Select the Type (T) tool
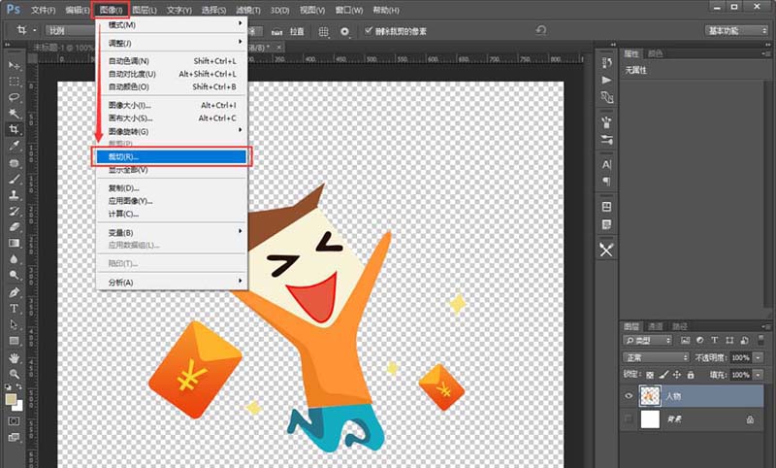Viewport: 776px width, 468px height. [15, 309]
